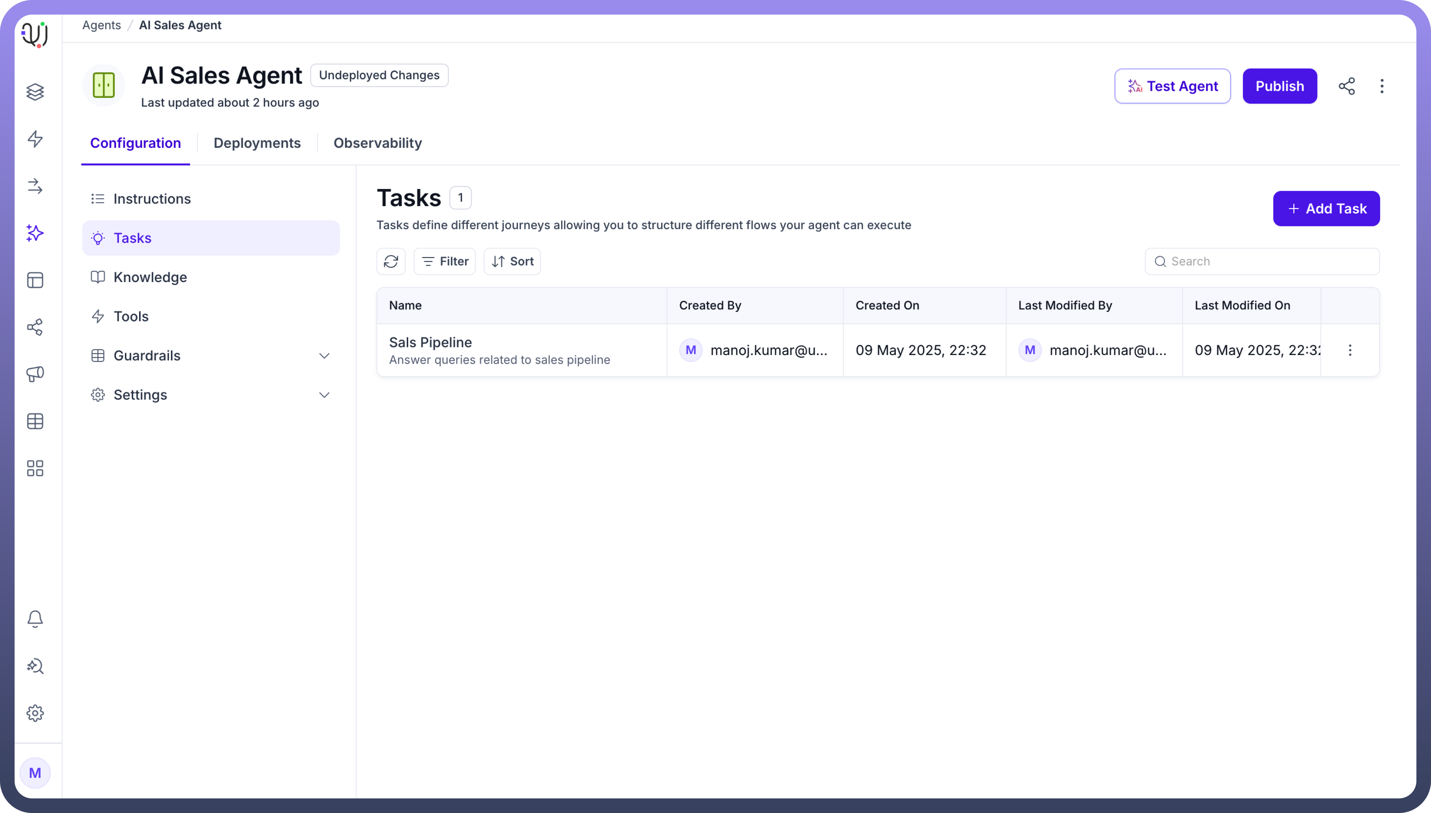This screenshot has height=813, width=1431.
Task: Expand the Guardrails section chevron
Action: 324,356
